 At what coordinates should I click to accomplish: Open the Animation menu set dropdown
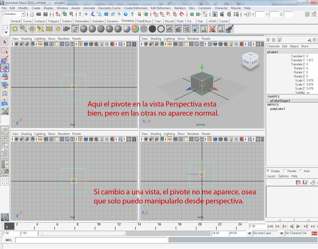[23, 14]
